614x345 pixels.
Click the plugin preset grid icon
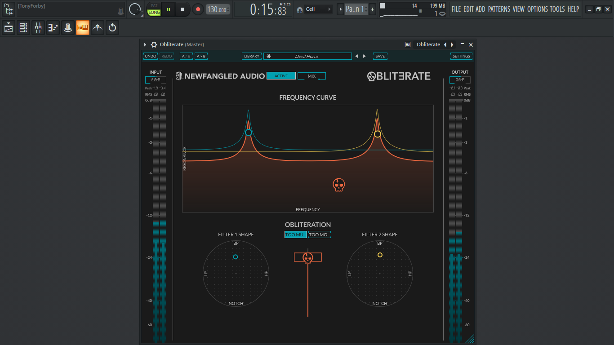tap(408, 44)
